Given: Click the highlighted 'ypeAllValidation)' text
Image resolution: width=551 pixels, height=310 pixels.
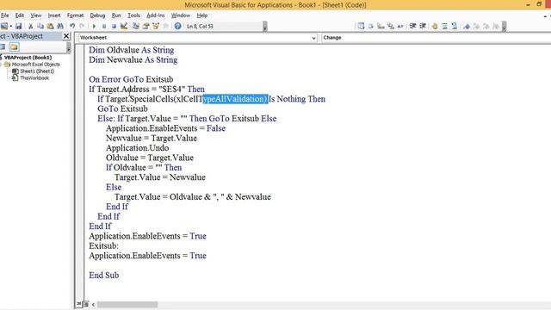Looking at the screenshot, I should coord(235,99).
